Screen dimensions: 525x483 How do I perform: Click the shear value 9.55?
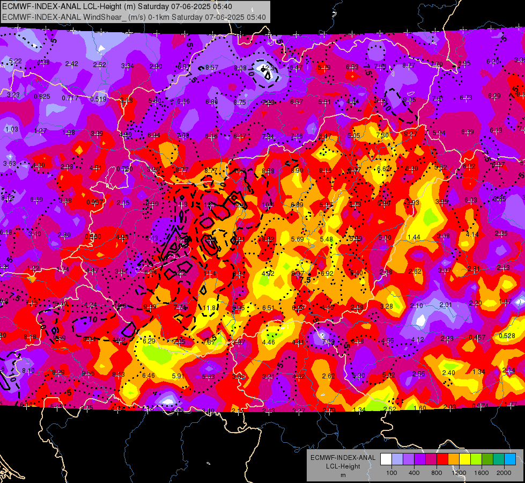pos(88,374)
